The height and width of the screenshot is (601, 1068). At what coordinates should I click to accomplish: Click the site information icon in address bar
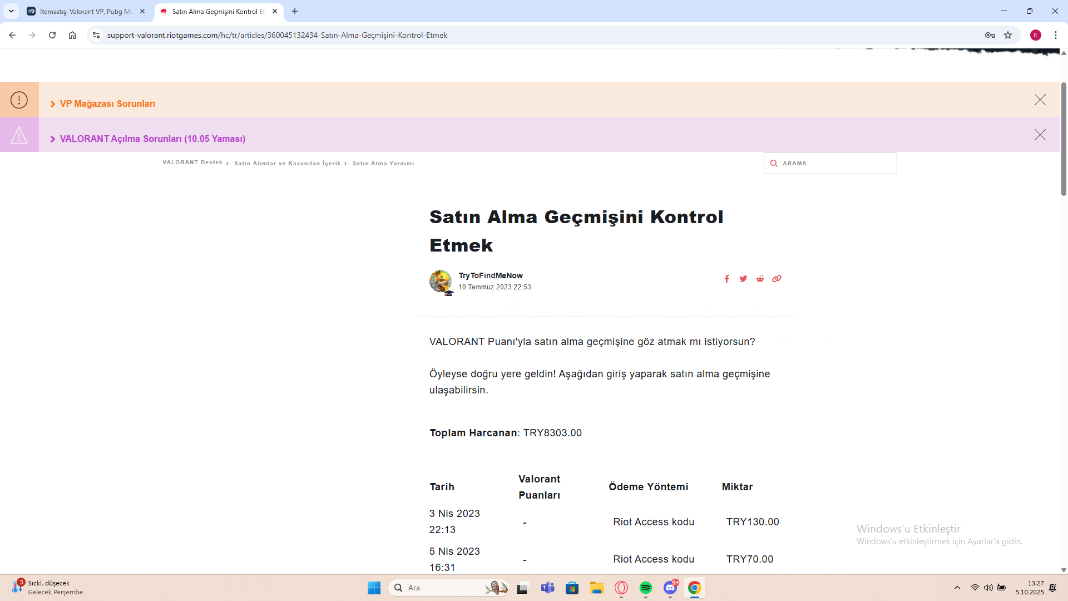[96, 35]
